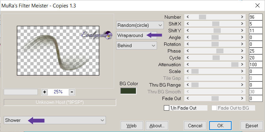
Task: Click the Reset button
Action: [252, 126]
